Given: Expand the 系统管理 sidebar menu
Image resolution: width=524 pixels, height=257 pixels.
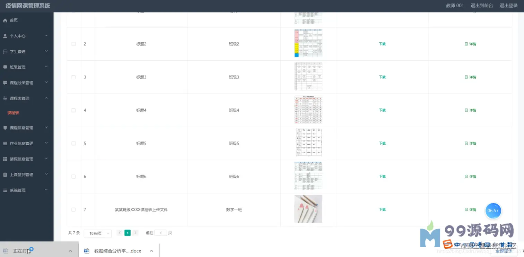Looking at the screenshot, I should 46,190.
